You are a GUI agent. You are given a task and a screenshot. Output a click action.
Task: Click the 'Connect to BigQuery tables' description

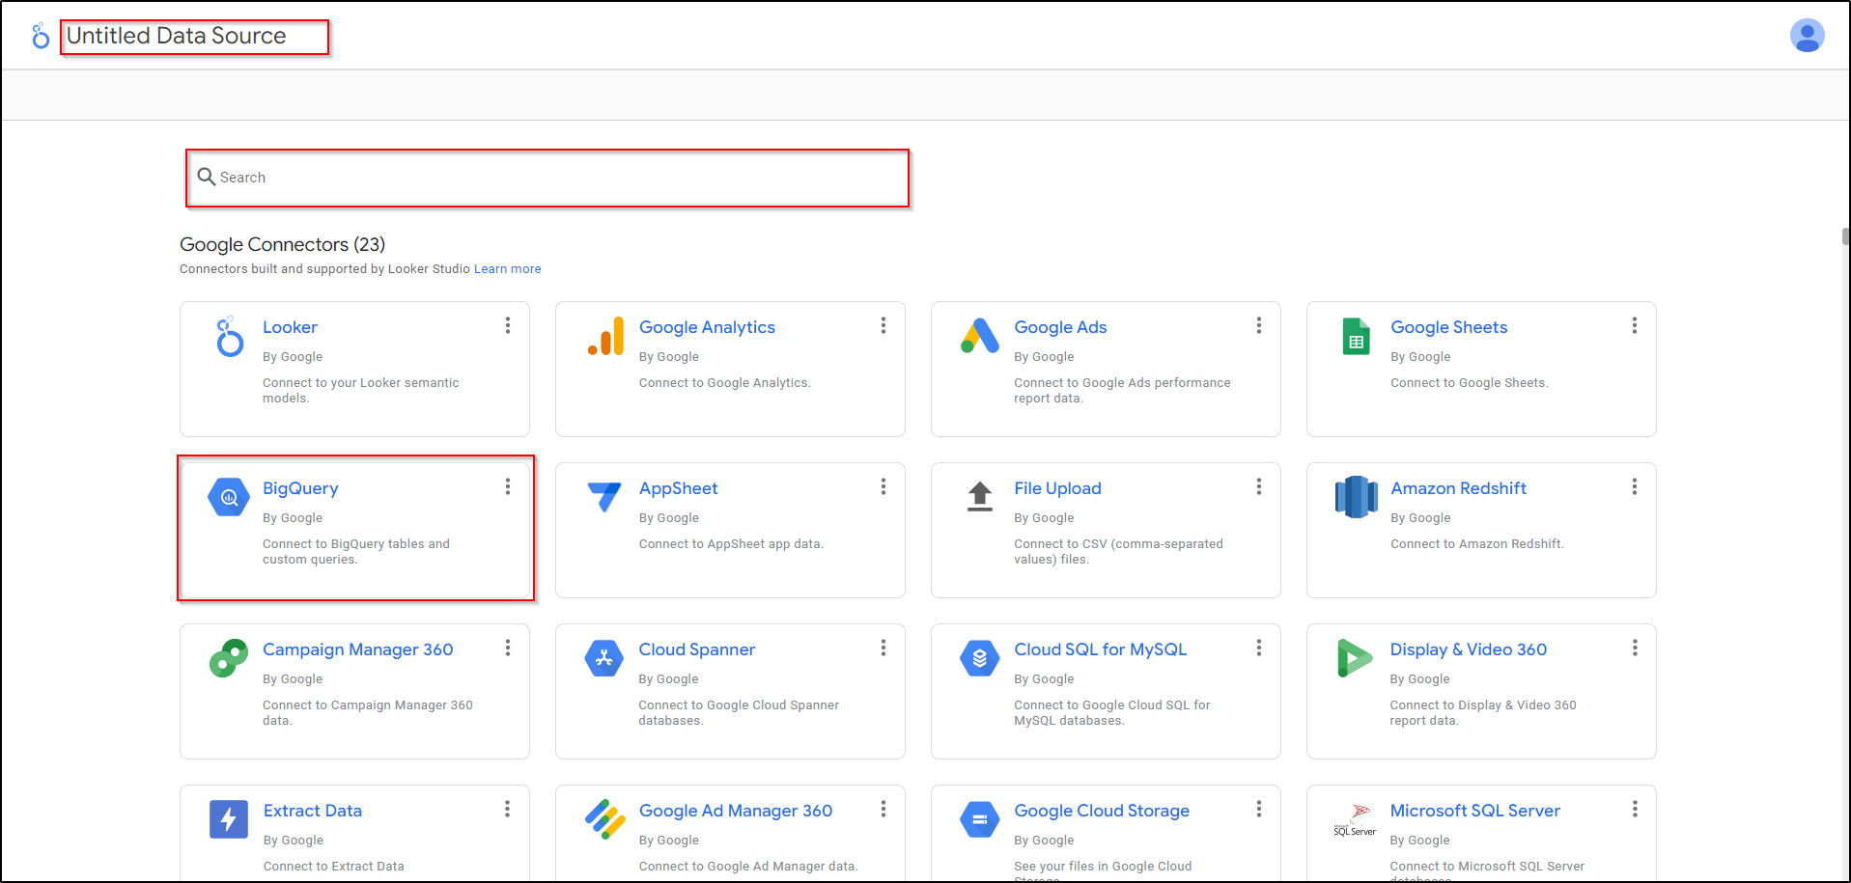pos(356,552)
